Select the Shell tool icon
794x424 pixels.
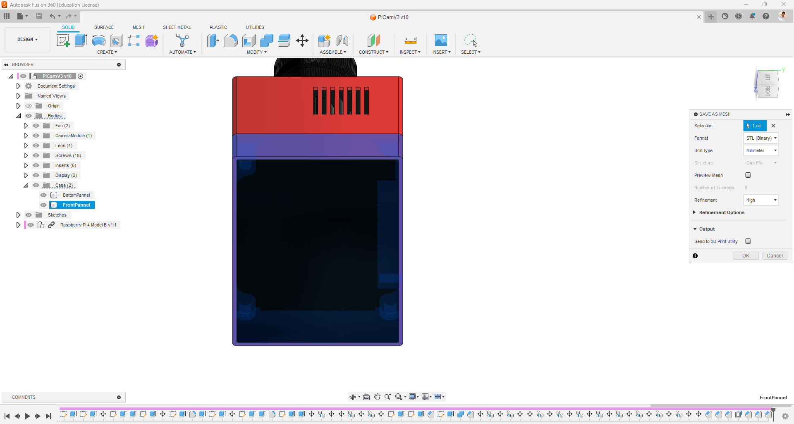[x=249, y=40]
